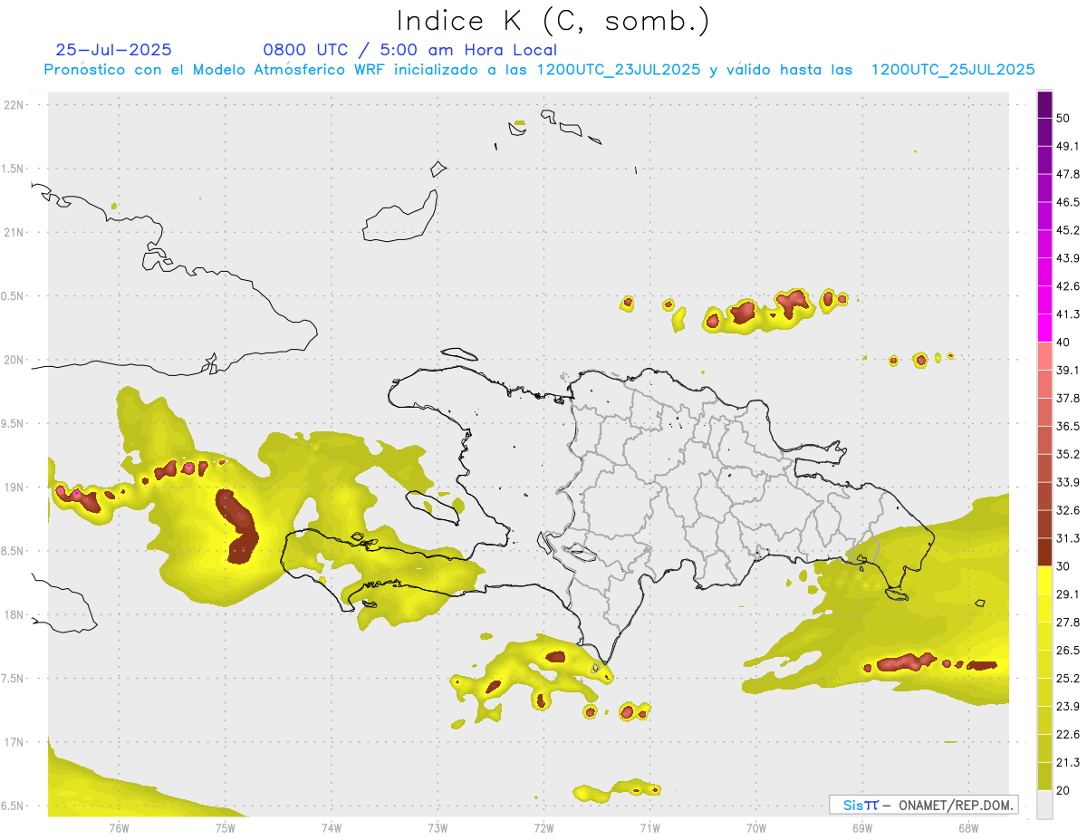Image resolution: width=1087 pixels, height=840 pixels.
Task: Click the initialization time "1200UTC_23JUL2025"
Action: pos(620,70)
